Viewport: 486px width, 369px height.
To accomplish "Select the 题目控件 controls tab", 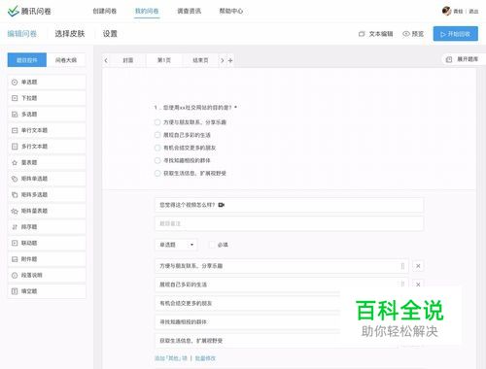I will point(27,60).
